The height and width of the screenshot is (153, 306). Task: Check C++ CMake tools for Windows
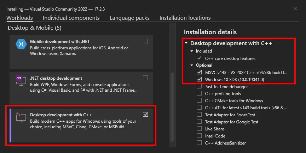199,100
